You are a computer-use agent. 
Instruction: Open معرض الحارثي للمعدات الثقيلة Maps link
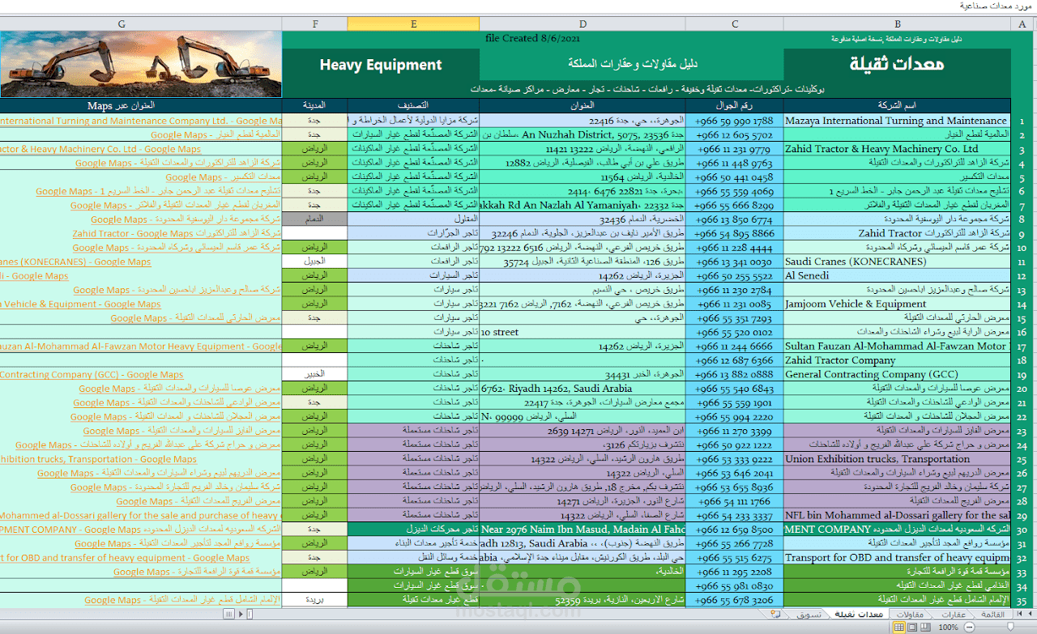tap(195, 318)
